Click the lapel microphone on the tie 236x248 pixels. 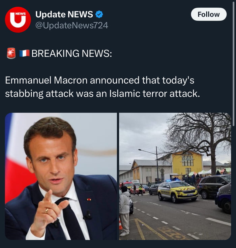(88, 215)
